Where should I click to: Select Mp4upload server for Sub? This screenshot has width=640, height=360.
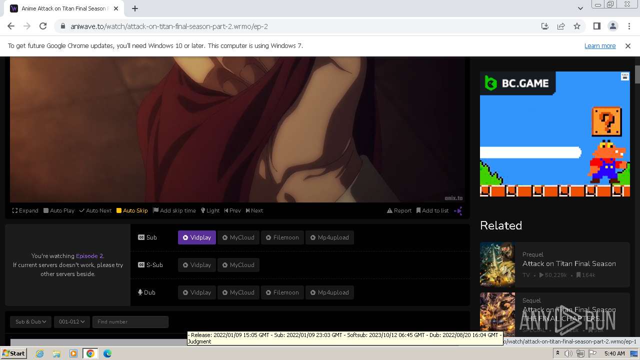[330, 237]
